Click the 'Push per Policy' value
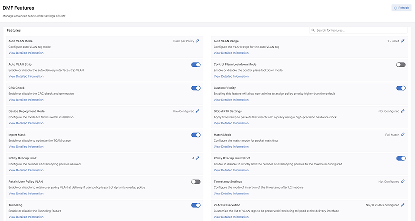The image size is (415, 221). coord(183,41)
